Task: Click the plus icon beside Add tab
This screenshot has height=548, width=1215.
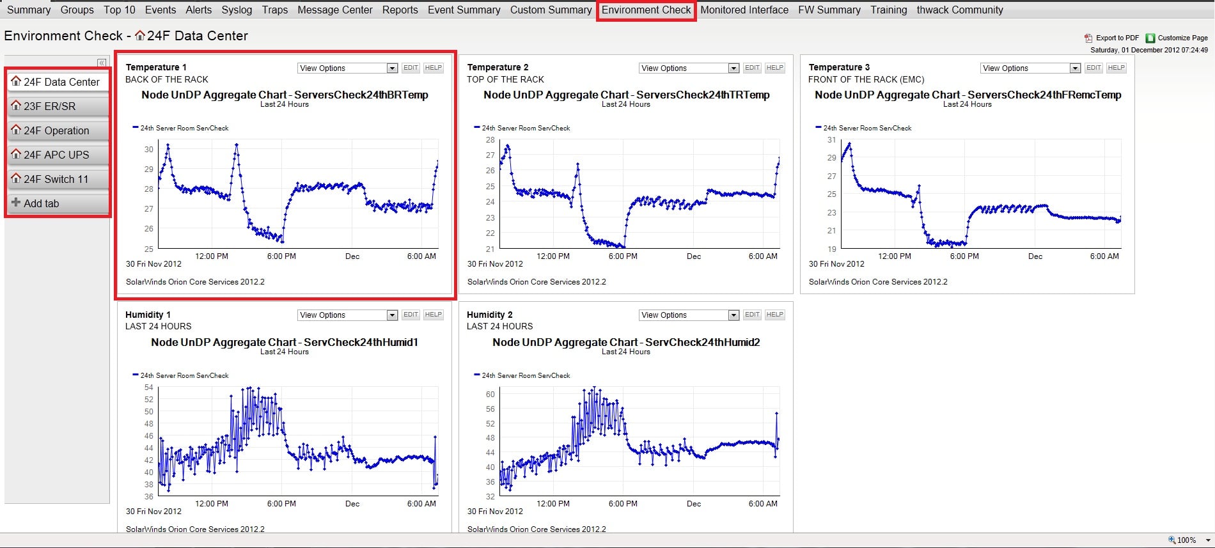Action: coord(16,203)
